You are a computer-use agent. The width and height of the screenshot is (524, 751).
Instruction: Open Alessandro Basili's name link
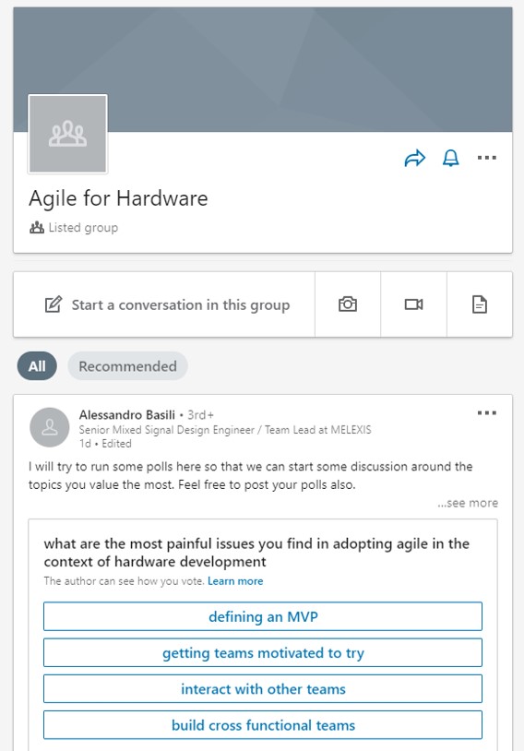tap(127, 415)
